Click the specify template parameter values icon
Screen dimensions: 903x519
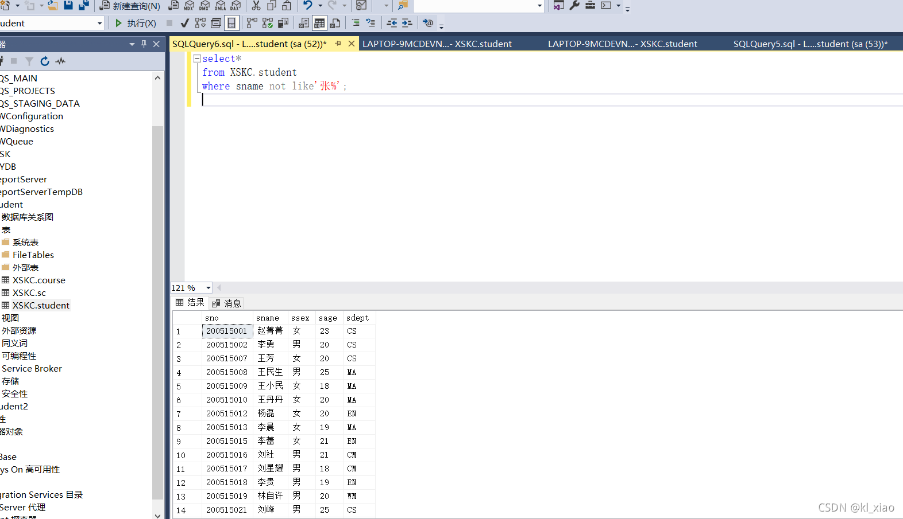[x=428, y=23]
